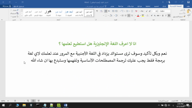Viewport: 192px width, 108px height.
Task: Open the highlight color dropdown arrow
Action: 140,16
